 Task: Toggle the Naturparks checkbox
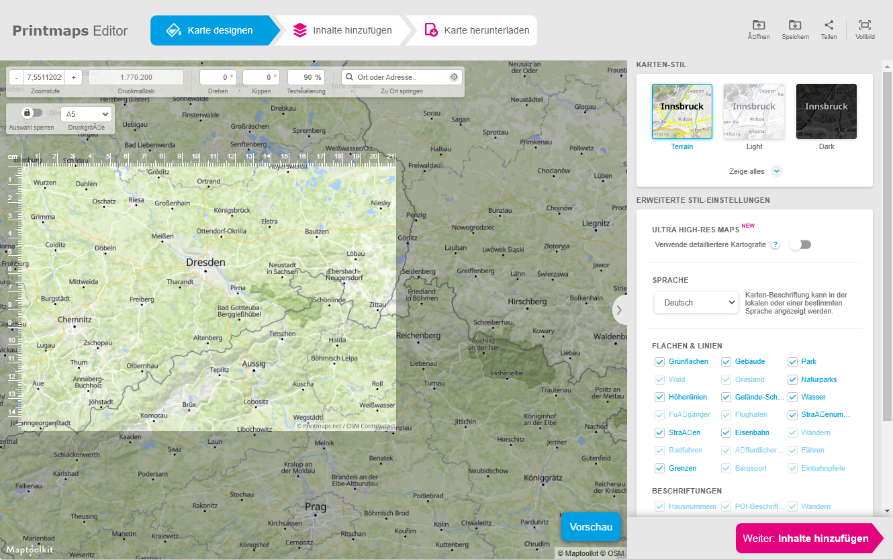coord(792,379)
